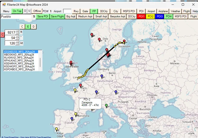The image size is (198, 138).
Task: Open the MSFS POI tab in top row
Action: [129, 11]
